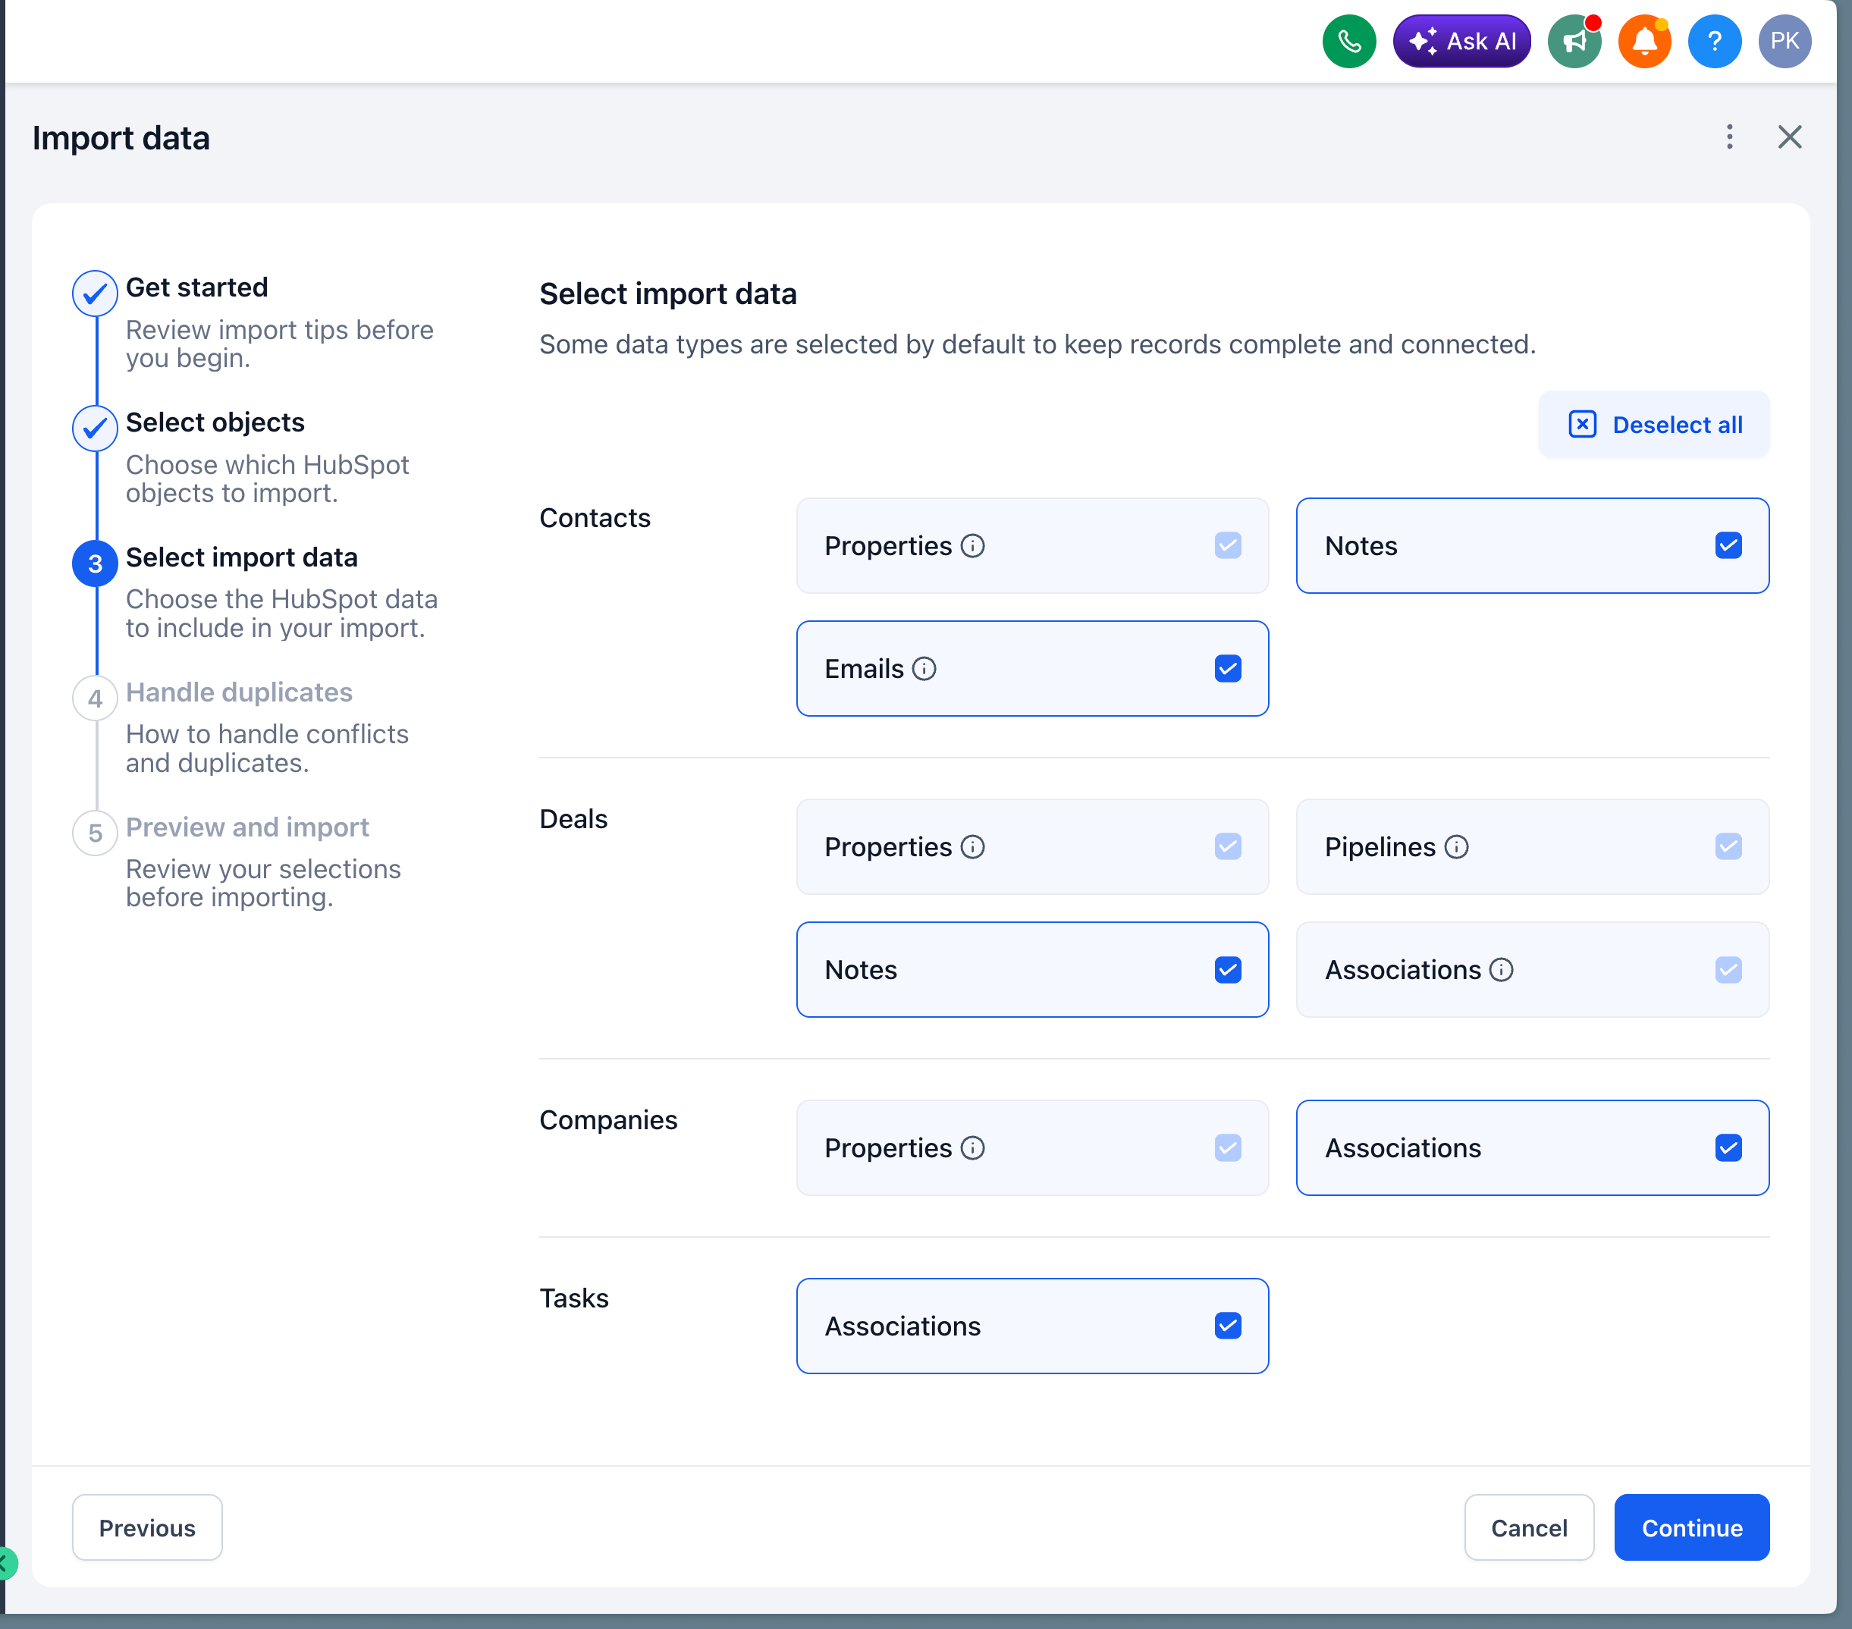Viewport: 1852px width, 1629px height.
Task: Click the Tasks section label
Action: coord(573,1298)
